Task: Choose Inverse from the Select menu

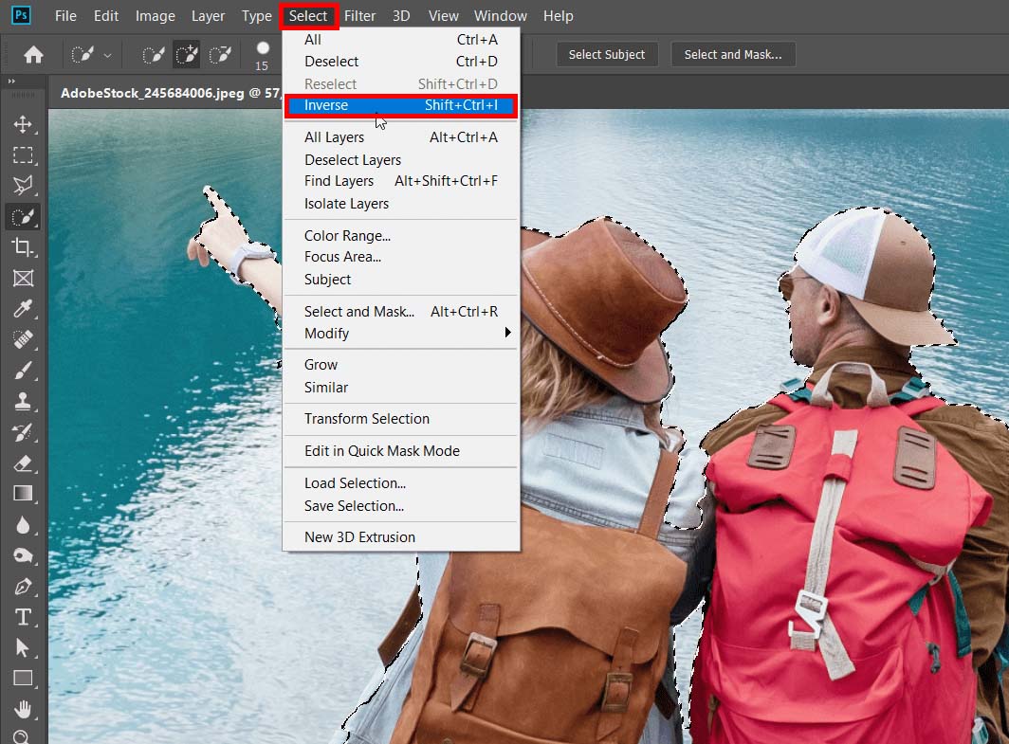Action: point(326,105)
